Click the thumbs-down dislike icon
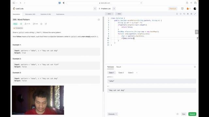The image size is (209, 117). (34, 24)
